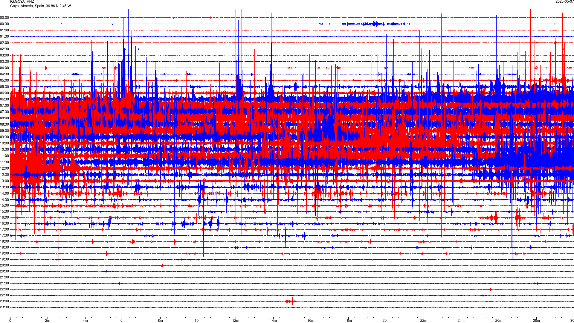574x323 pixels.
Task: Select the 01:00 trace time label
Action: 4,30
